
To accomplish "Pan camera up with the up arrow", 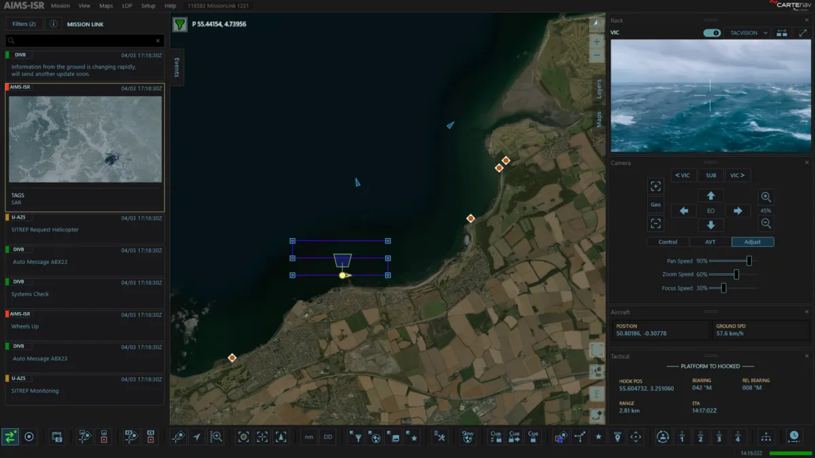I will coord(710,195).
